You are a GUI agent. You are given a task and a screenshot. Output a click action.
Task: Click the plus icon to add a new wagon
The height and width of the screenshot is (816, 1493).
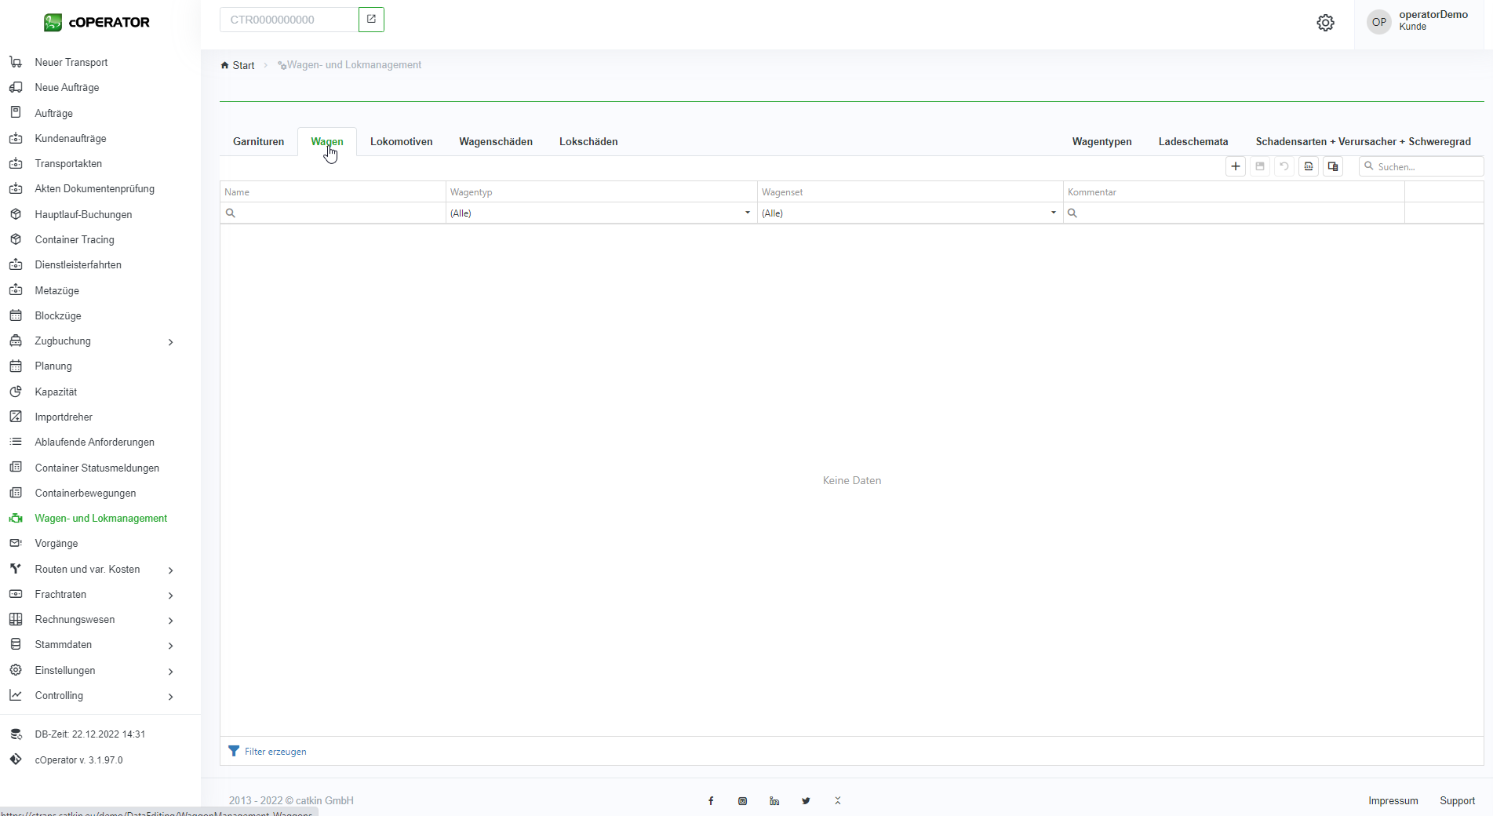[x=1236, y=166]
